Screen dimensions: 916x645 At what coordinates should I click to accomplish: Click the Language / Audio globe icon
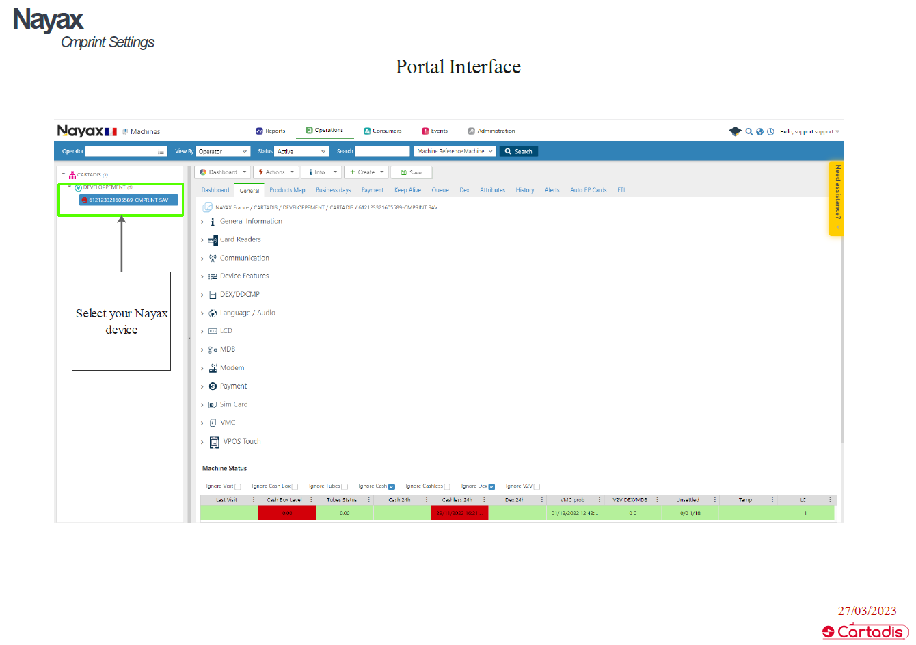point(213,313)
